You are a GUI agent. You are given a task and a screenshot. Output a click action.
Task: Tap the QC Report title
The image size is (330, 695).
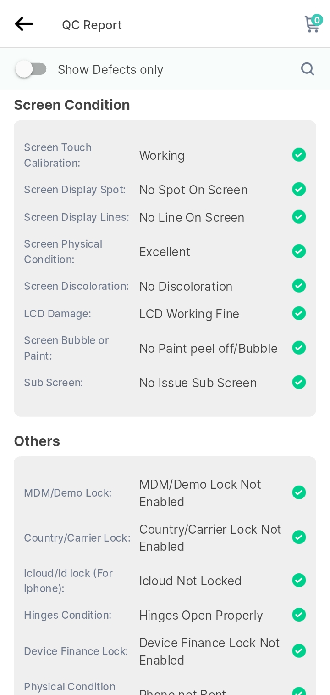[x=92, y=25]
